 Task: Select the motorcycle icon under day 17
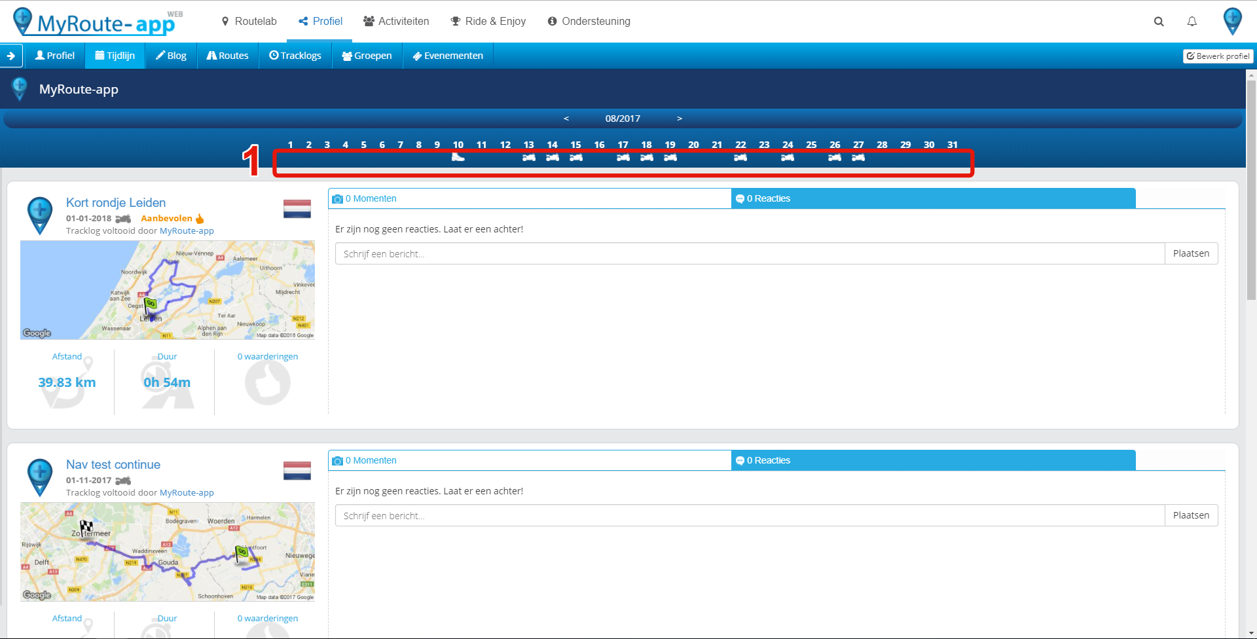623,157
